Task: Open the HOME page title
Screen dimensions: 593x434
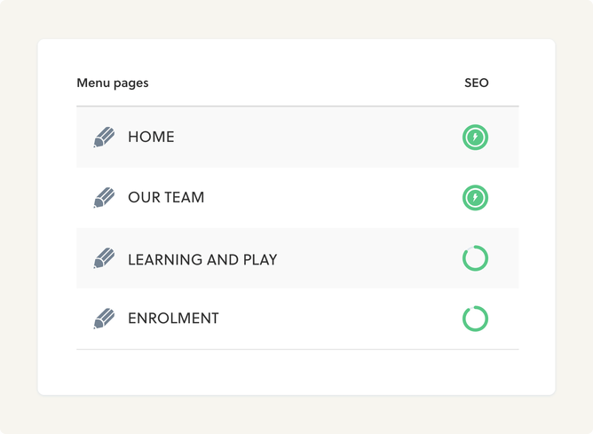Action: coord(151,138)
